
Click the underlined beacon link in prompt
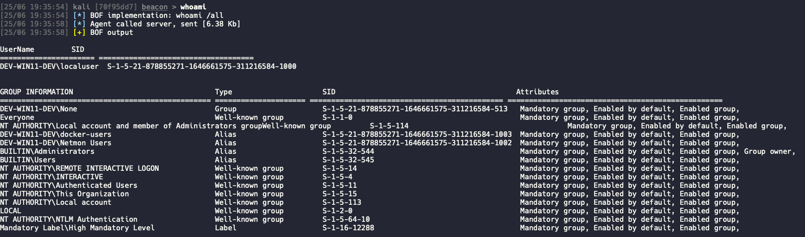point(155,7)
